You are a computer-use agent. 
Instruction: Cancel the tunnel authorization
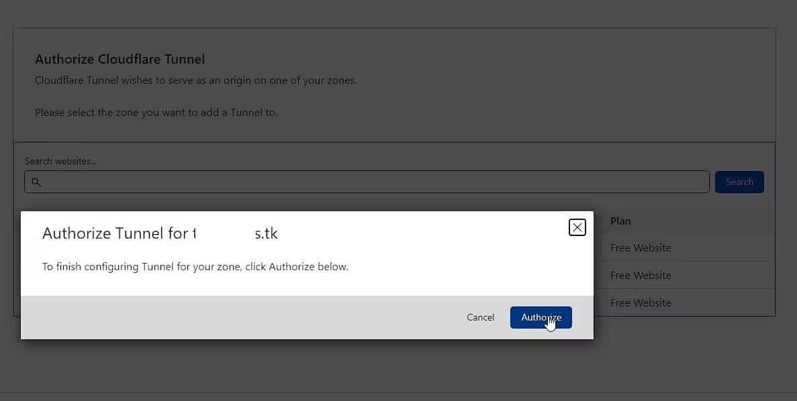pos(480,317)
